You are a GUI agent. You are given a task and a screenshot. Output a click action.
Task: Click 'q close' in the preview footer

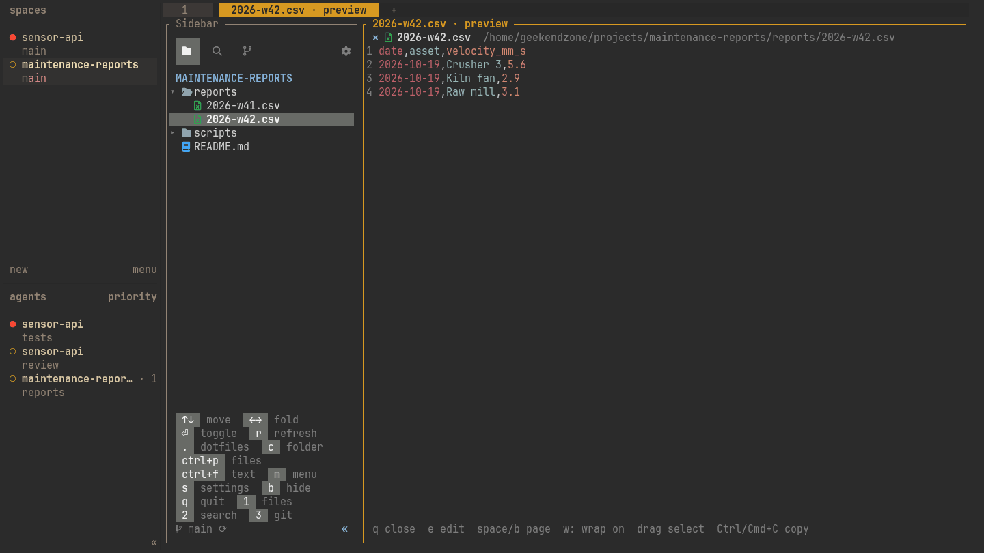pyautogui.click(x=394, y=529)
